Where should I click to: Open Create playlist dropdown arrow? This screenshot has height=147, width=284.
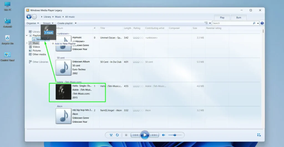tap(76, 23)
